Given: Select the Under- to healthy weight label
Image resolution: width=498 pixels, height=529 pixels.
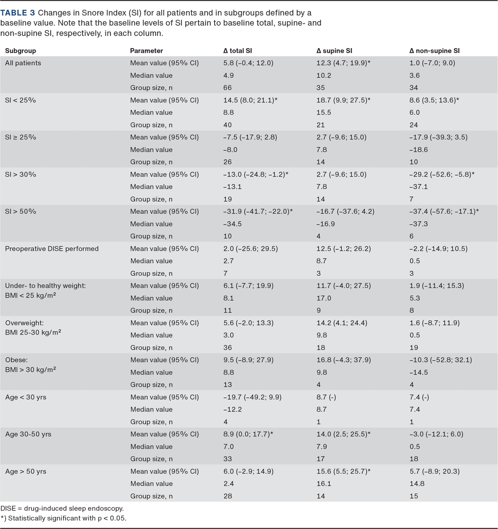Looking at the screenshot, I should [x=45, y=286].
